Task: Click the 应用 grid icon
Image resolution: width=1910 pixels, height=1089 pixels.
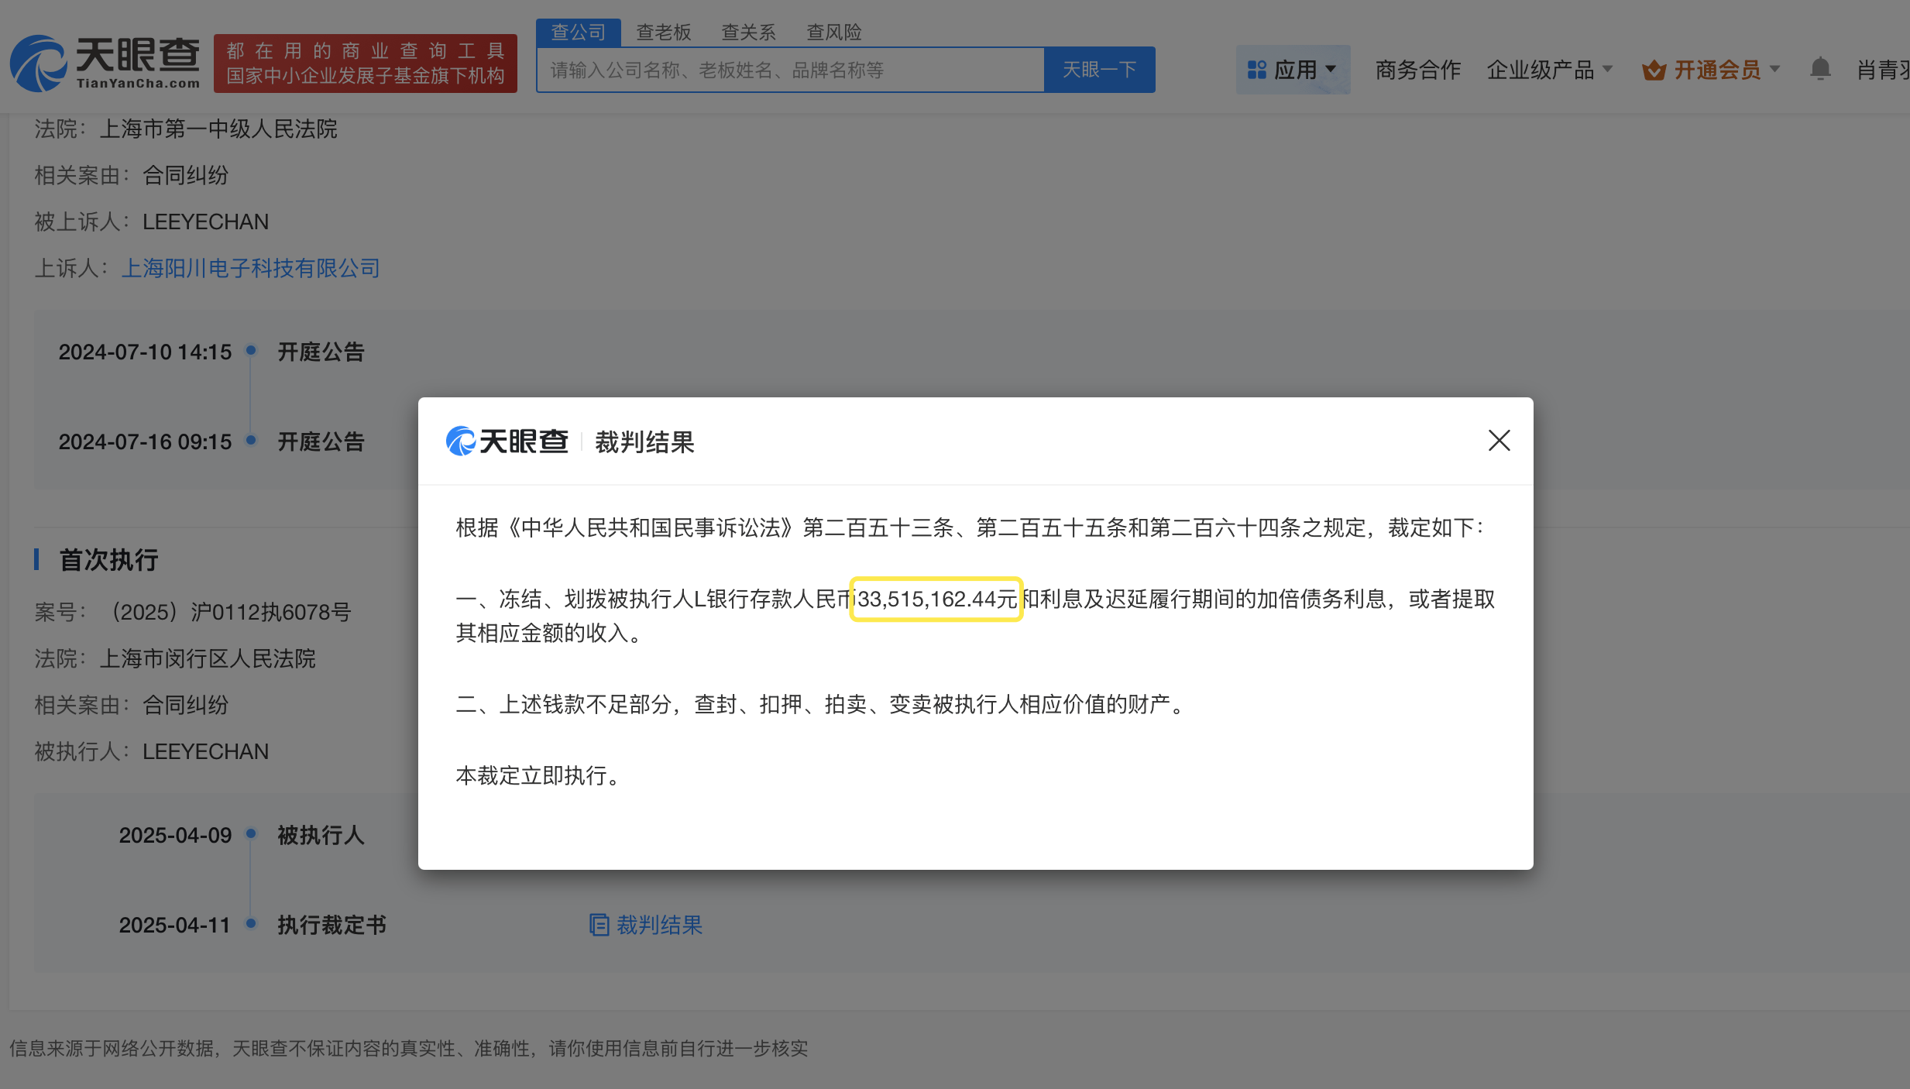Action: [1256, 70]
